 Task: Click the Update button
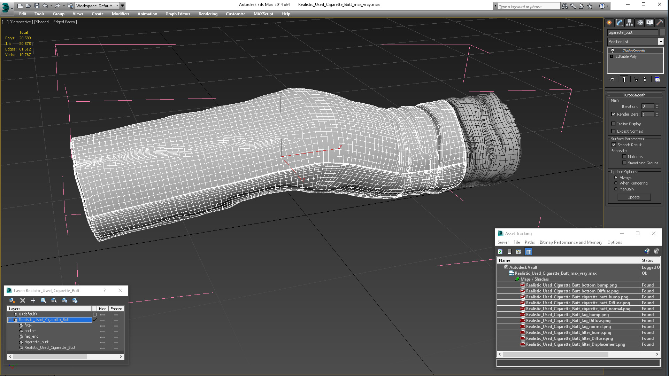(x=633, y=197)
